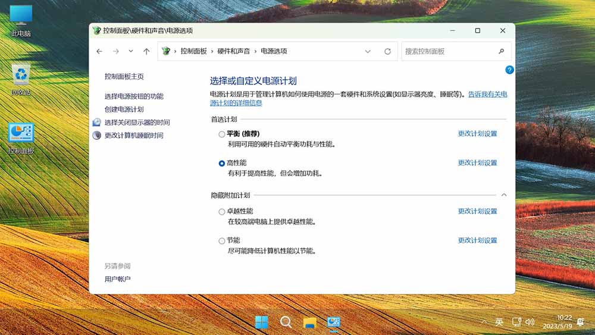Open volume control in system tray
The height and width of the screenshot is (335, 595).
point(530,322)
